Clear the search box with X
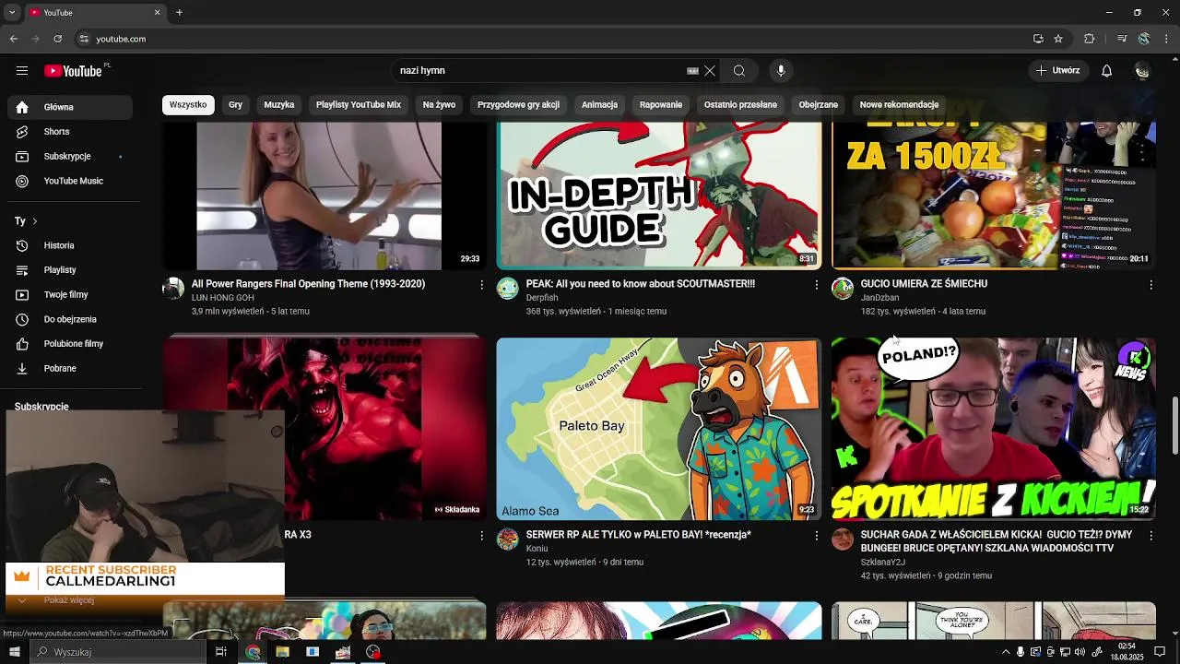The width and height of the screenshot is (1180, 664). point(710,71)
